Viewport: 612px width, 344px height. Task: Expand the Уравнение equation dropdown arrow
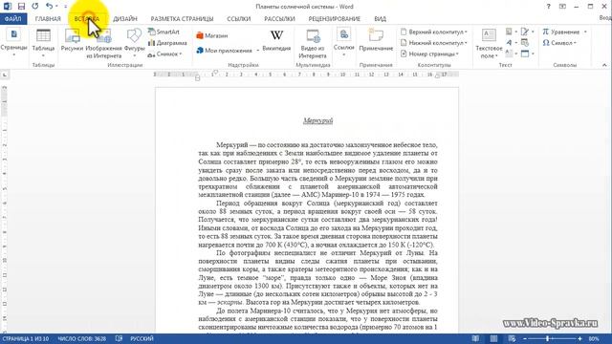pos(585,32)
